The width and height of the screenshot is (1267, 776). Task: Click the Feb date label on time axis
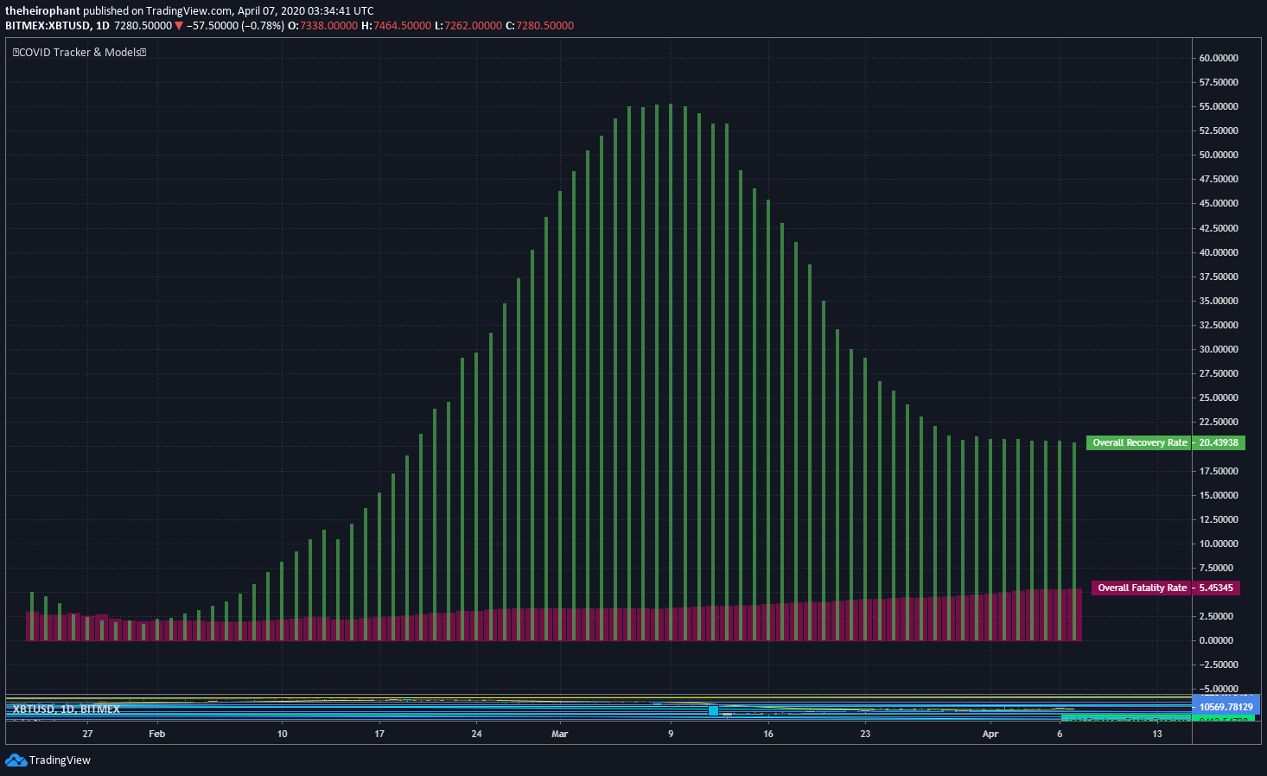(x=156, y=734)
